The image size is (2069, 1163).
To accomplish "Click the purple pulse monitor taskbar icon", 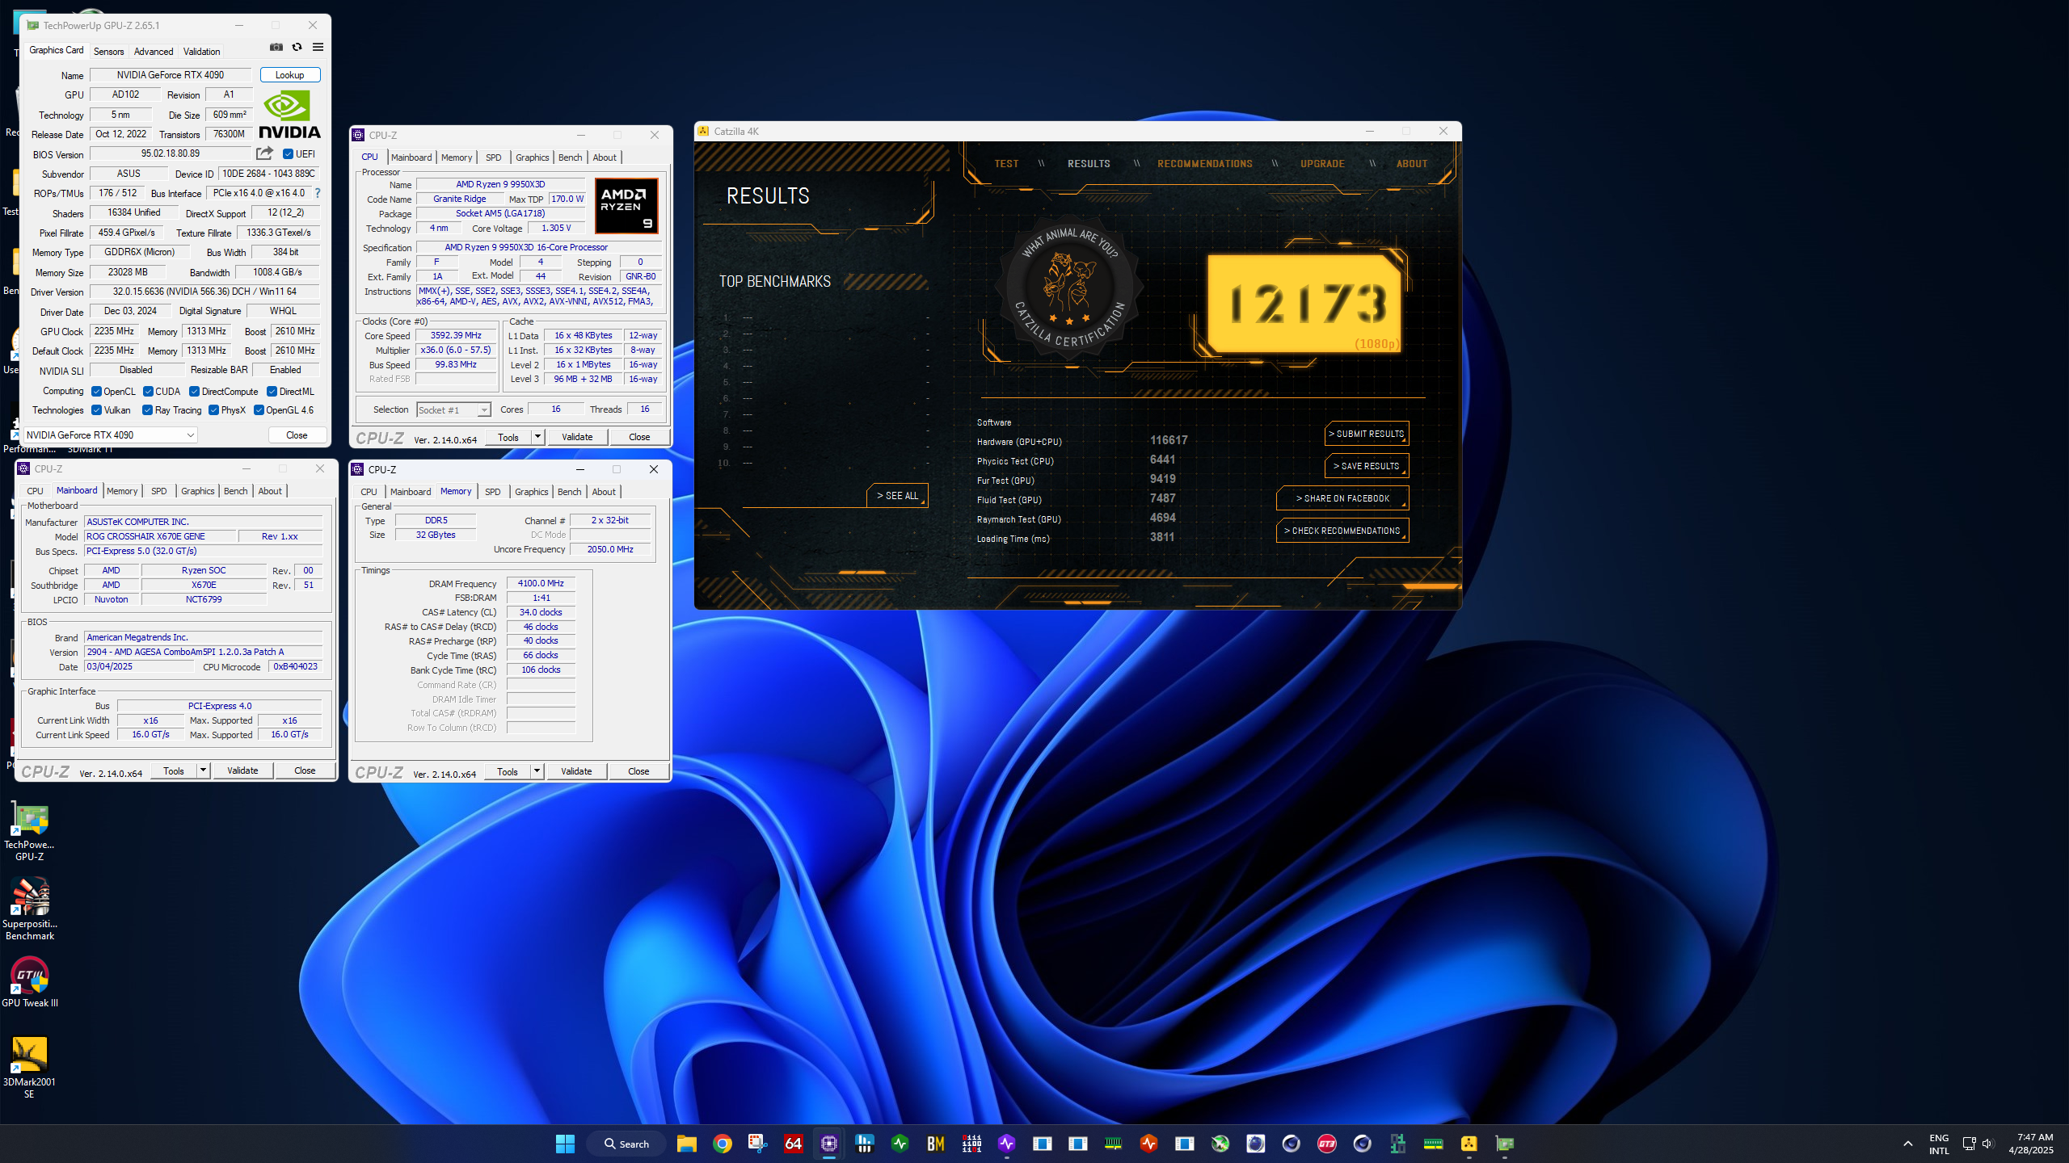I will [x=1006, y=1144].
